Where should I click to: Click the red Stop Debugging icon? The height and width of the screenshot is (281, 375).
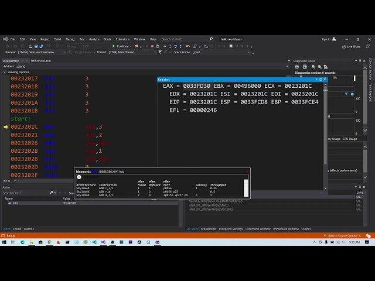point(152,46)
